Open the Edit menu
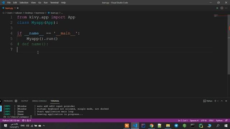 (x=15, y=3)
